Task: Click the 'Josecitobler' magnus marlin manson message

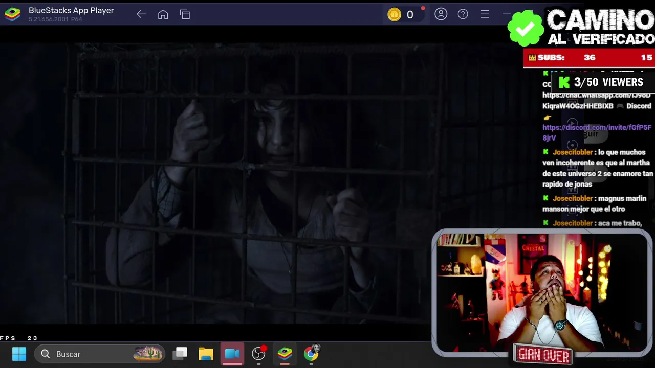Action: click(x=594, y=203)
